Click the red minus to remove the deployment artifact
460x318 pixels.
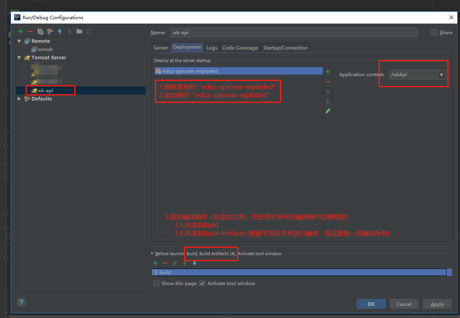[328, 82]
